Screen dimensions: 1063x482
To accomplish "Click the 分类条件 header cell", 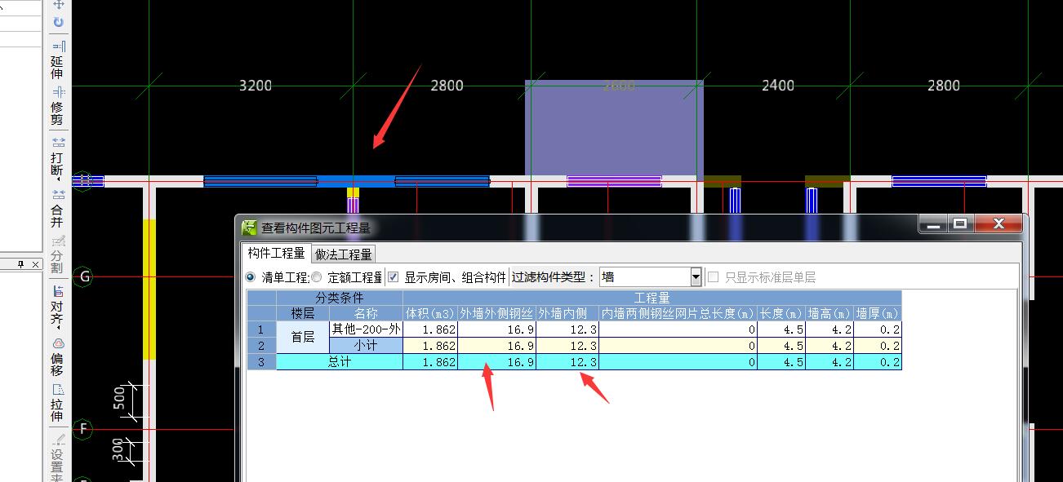I will click(340, 298).
